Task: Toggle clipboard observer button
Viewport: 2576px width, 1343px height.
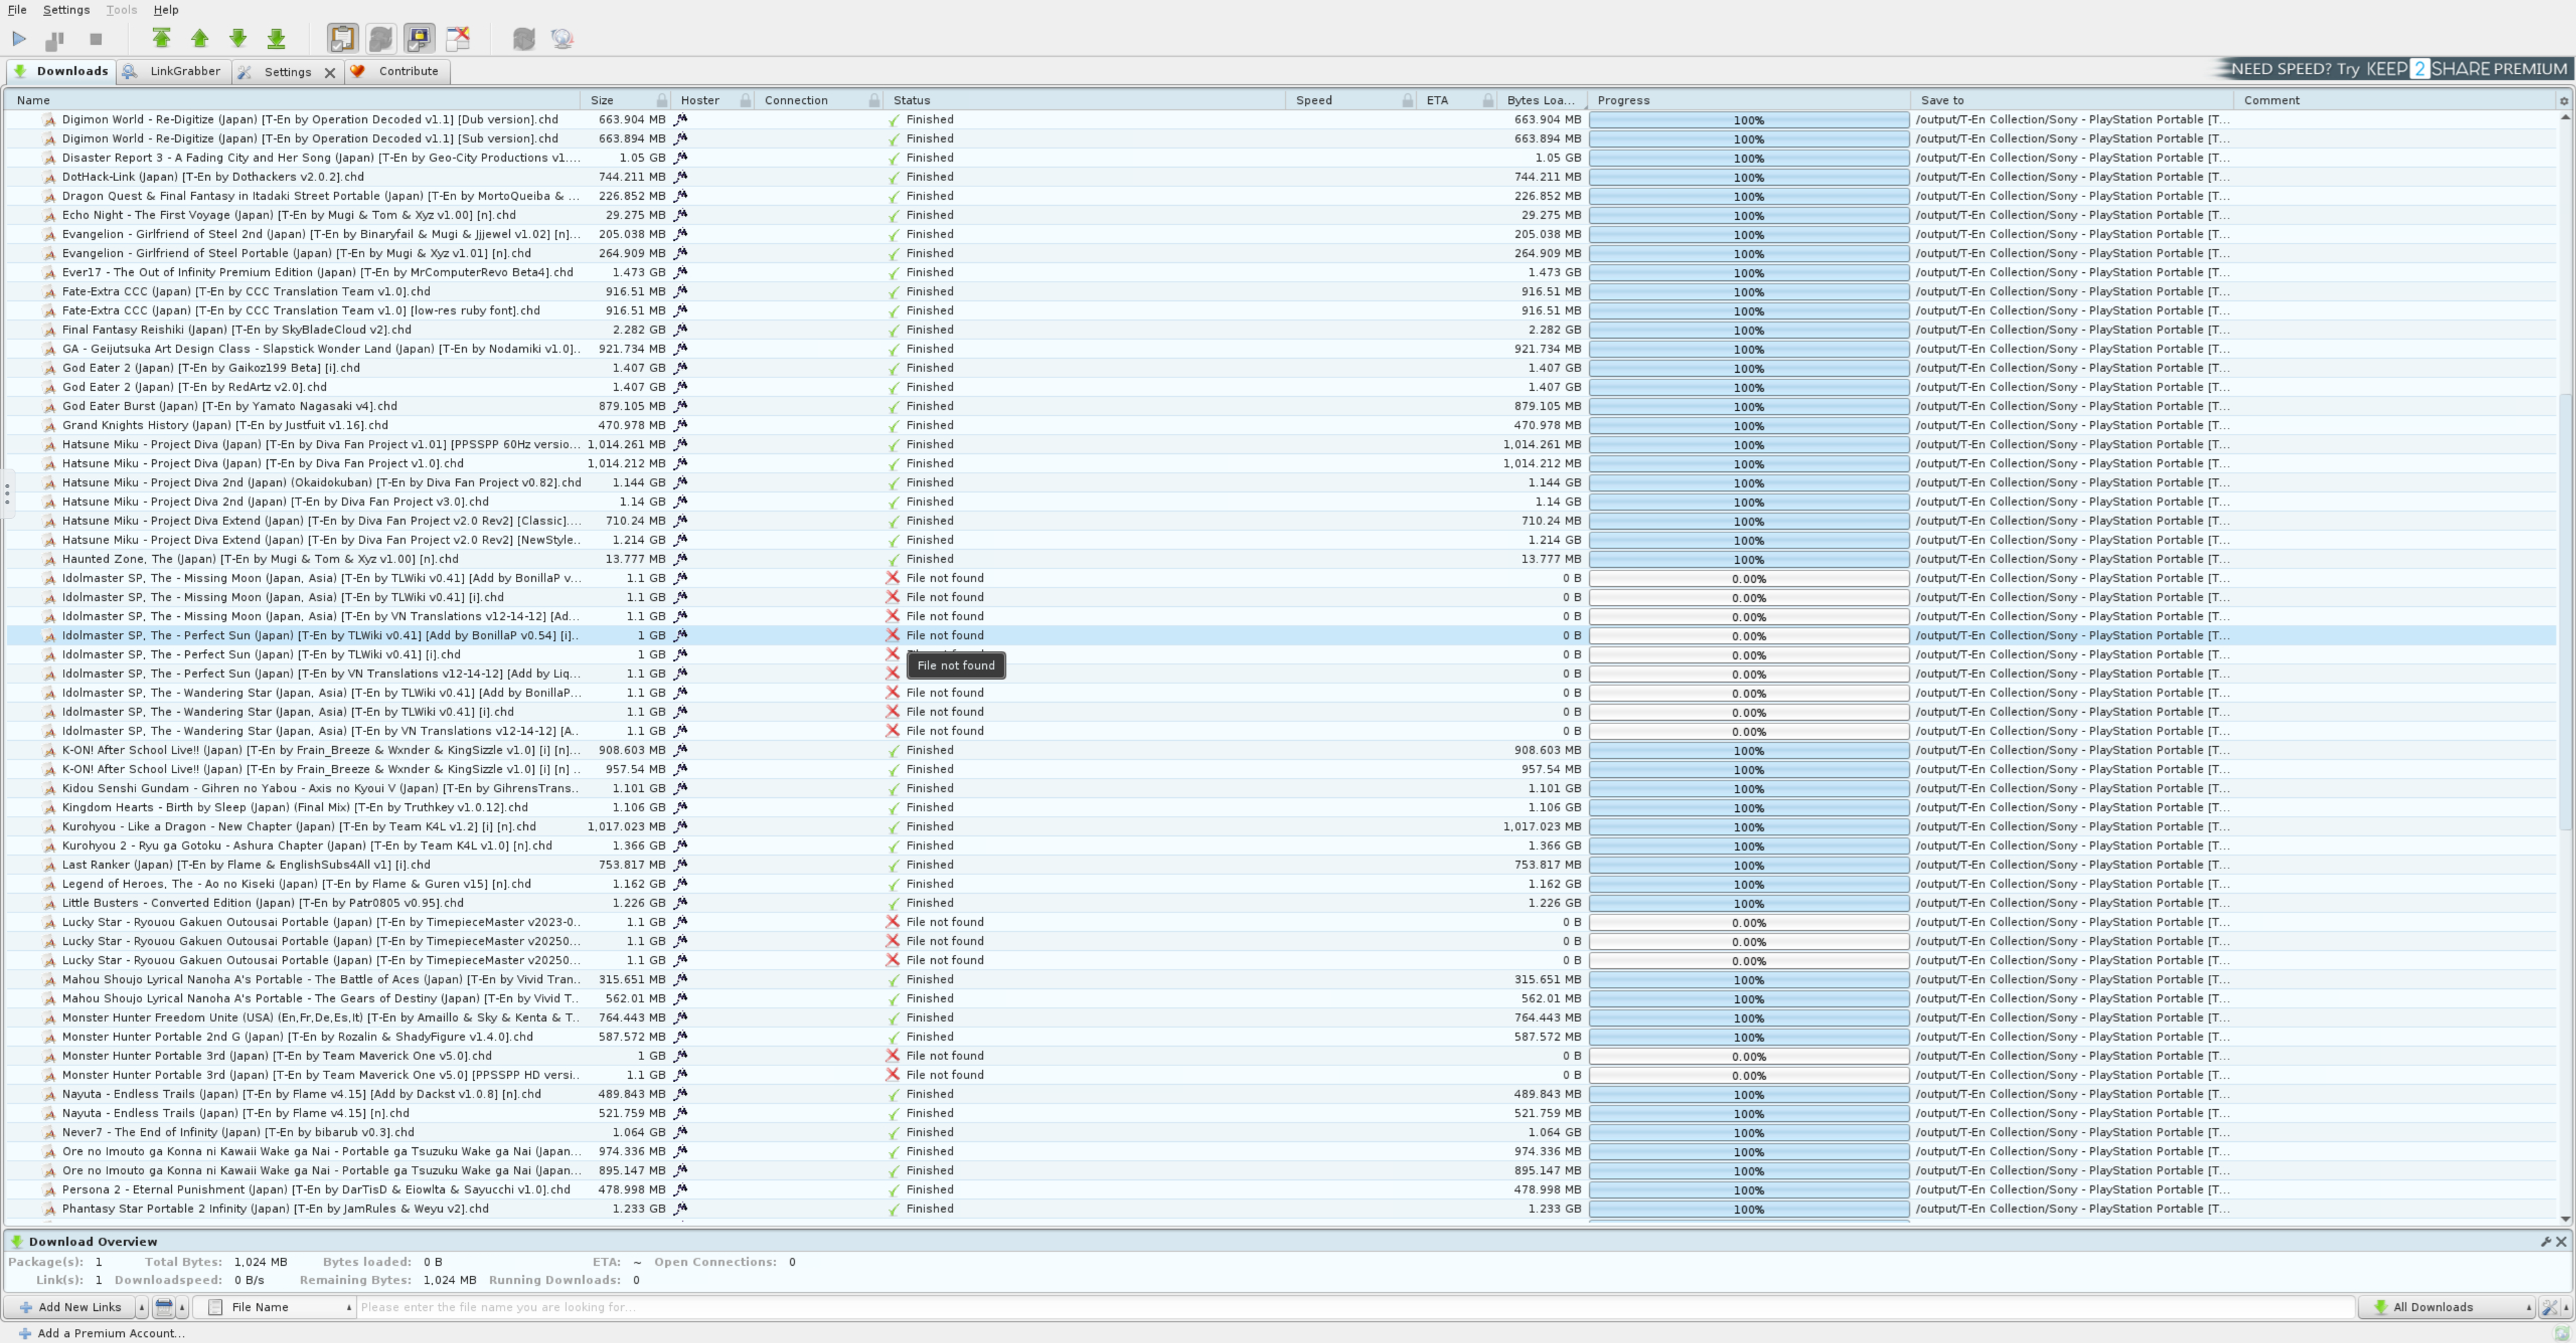Action: click(x=342, y=39)
